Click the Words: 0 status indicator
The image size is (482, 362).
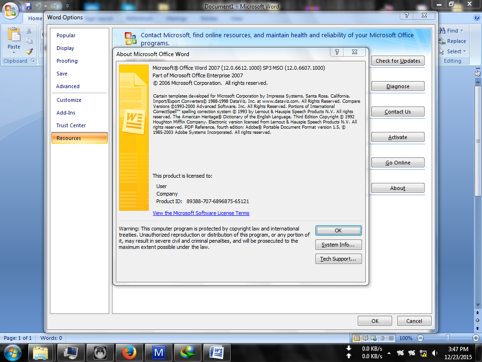51,338
